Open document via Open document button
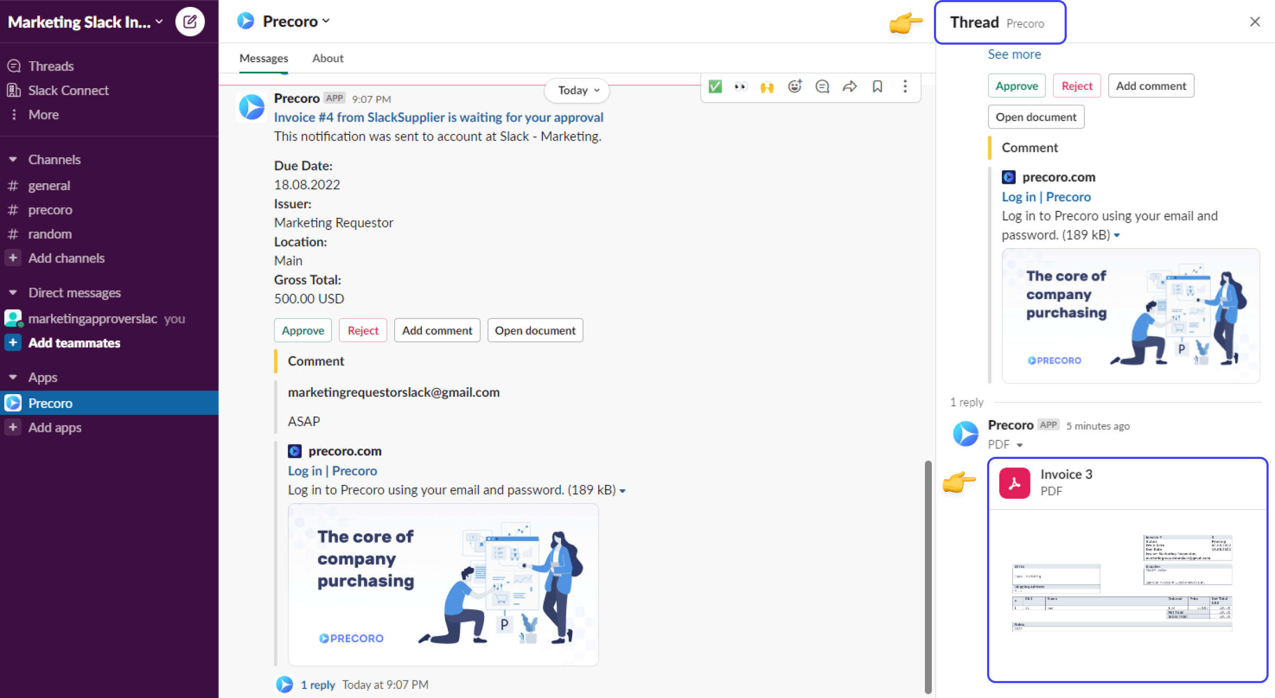This screenshot has height=698, width=1275. (1035, 116)
